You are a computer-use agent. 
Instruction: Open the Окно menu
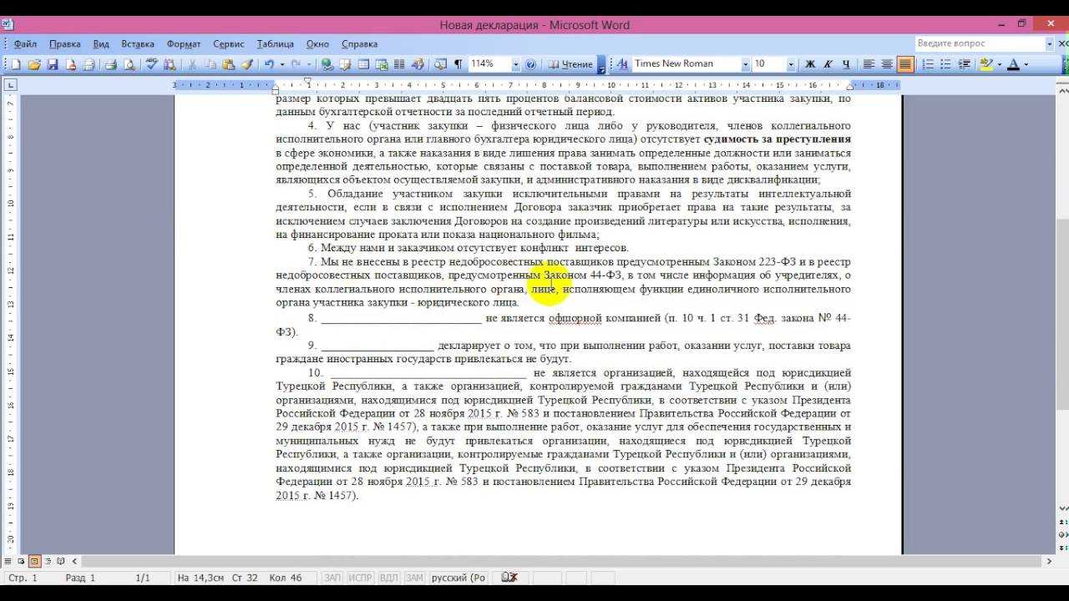click(x=317, y=43)
